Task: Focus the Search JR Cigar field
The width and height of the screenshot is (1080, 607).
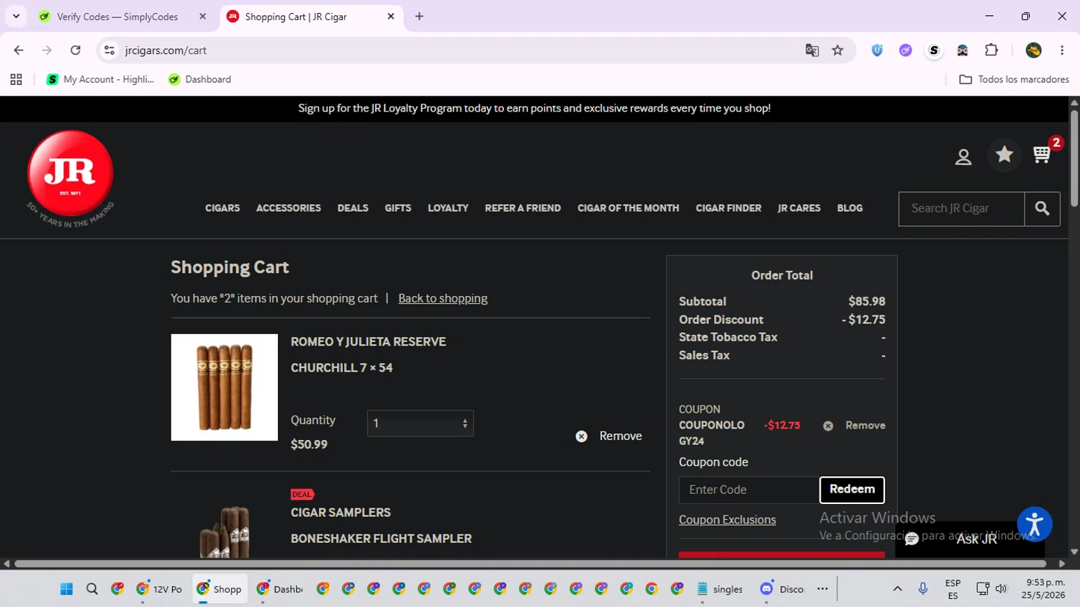Action: pyautogui.click(x=961, y=209)
